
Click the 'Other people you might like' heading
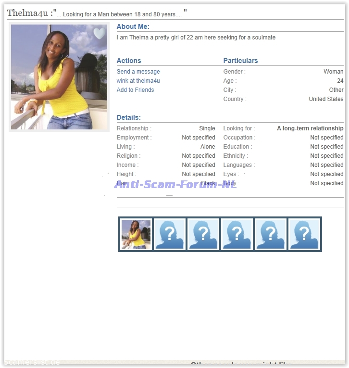pos(241,365)
